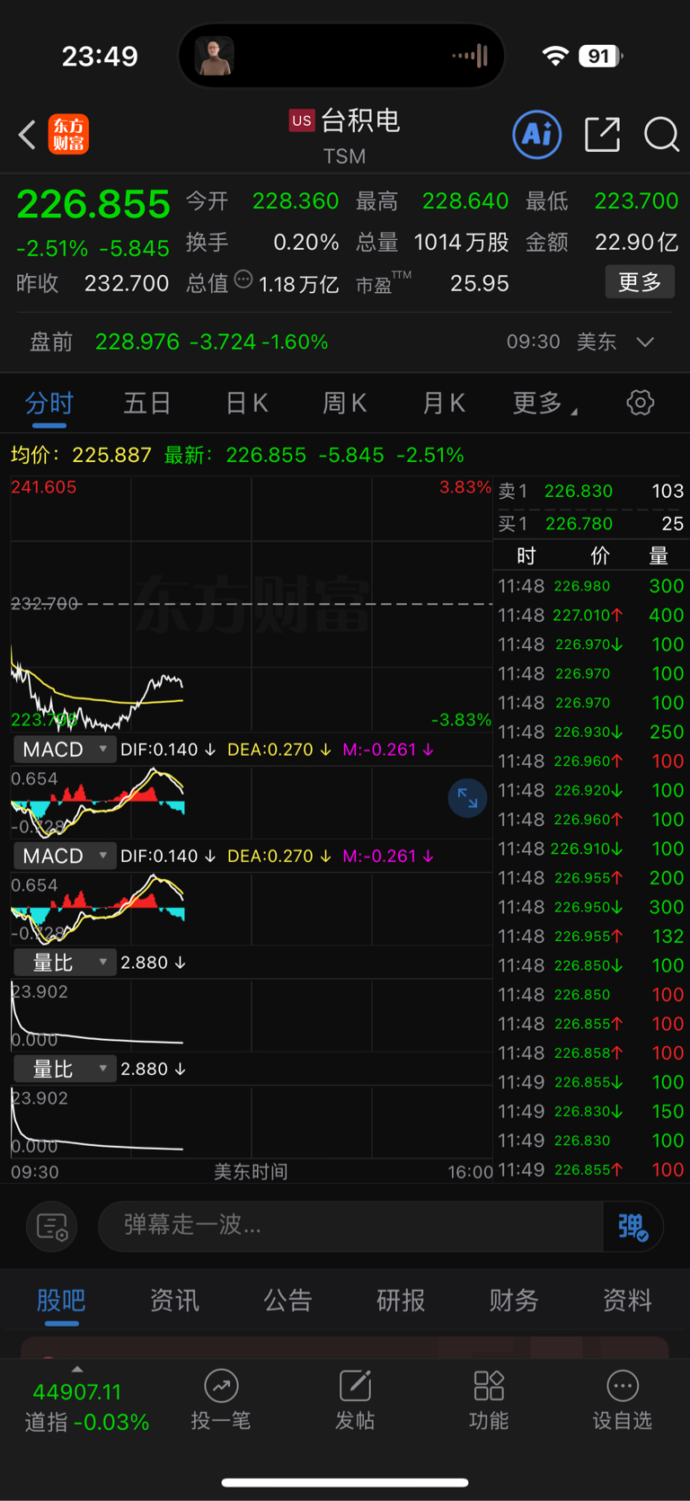Tap the 卖1 226.830 ask row
This screenshot has width=690, height=1501.
pos(591,491)
